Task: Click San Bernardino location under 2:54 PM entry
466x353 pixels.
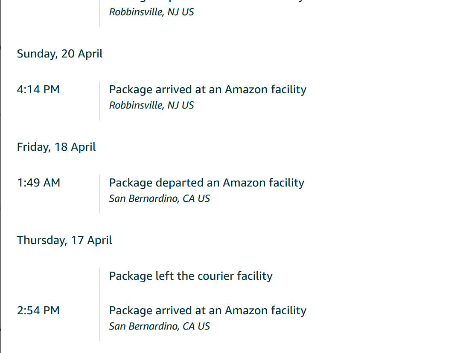Action: (x=160, y=326)
